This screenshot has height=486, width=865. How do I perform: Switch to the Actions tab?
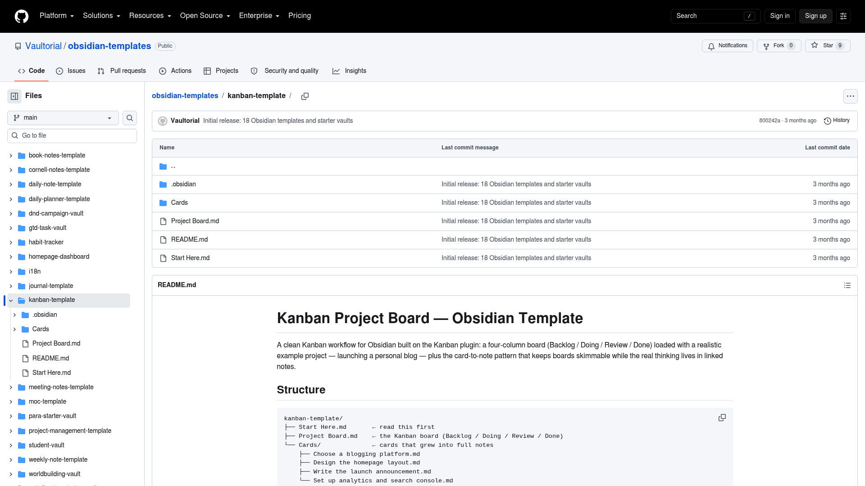coord(175,71)
